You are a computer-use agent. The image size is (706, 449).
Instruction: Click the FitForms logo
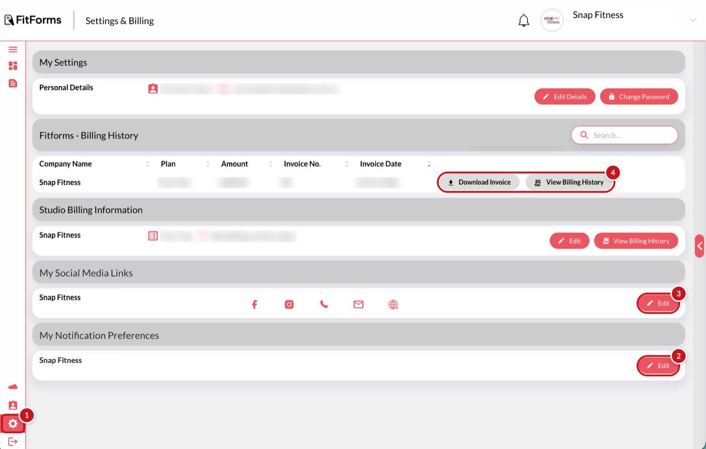[33, 20]
